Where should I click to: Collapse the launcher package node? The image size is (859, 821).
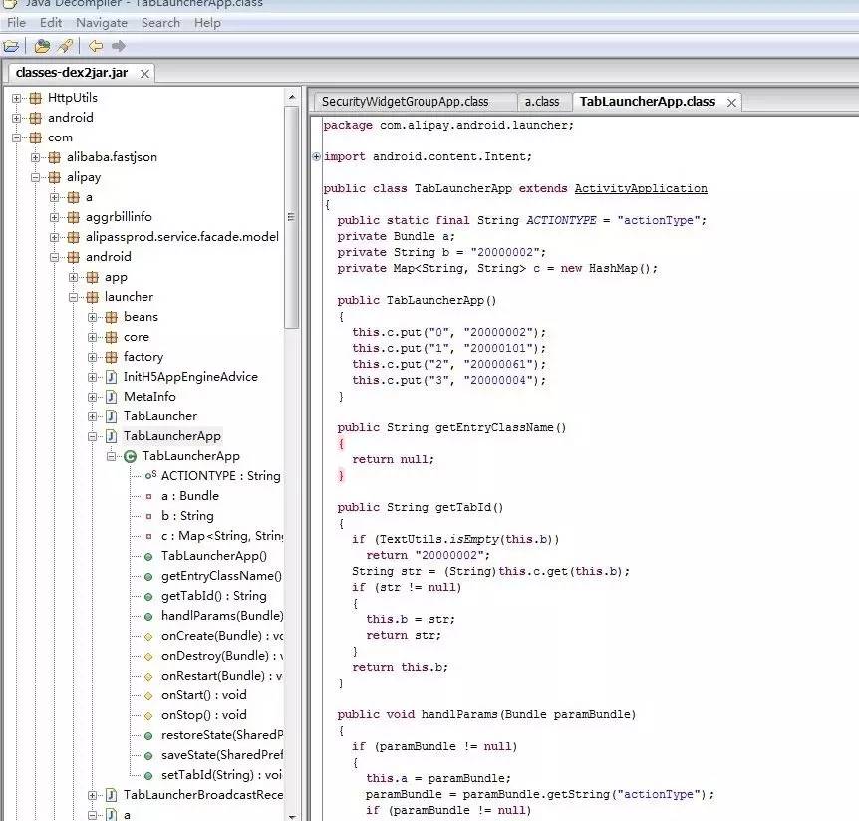tap(74, 297)
